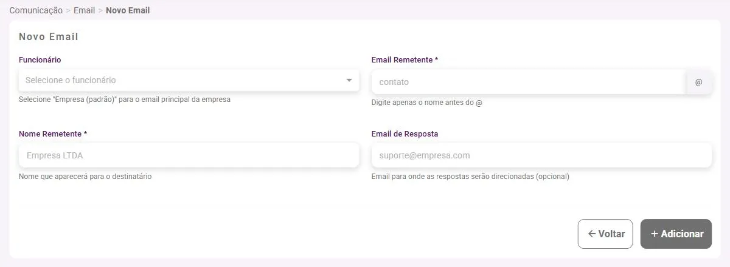
Task: Focus the Nome Remetente input field
Action: 189,155
